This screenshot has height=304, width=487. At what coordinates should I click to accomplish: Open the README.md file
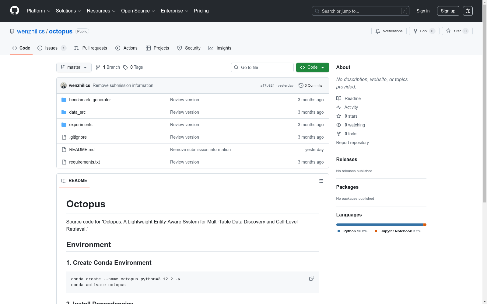click(82, 150)
